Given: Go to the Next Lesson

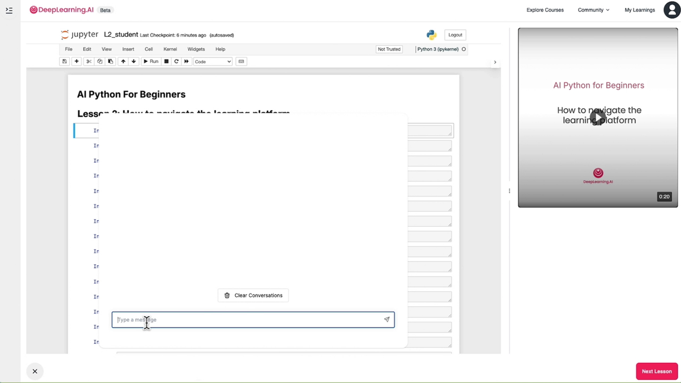Looking at the screenshot, I should point(656,371).
